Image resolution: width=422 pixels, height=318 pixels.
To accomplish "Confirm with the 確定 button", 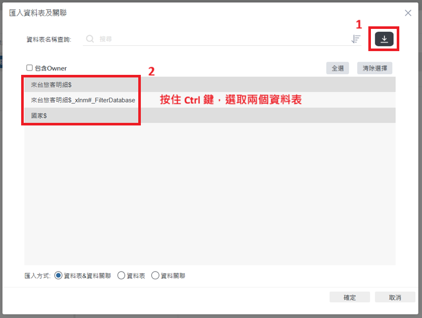I will click(350, 297).
